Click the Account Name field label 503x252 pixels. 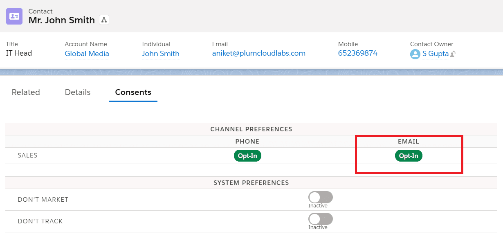coord(86,44)
